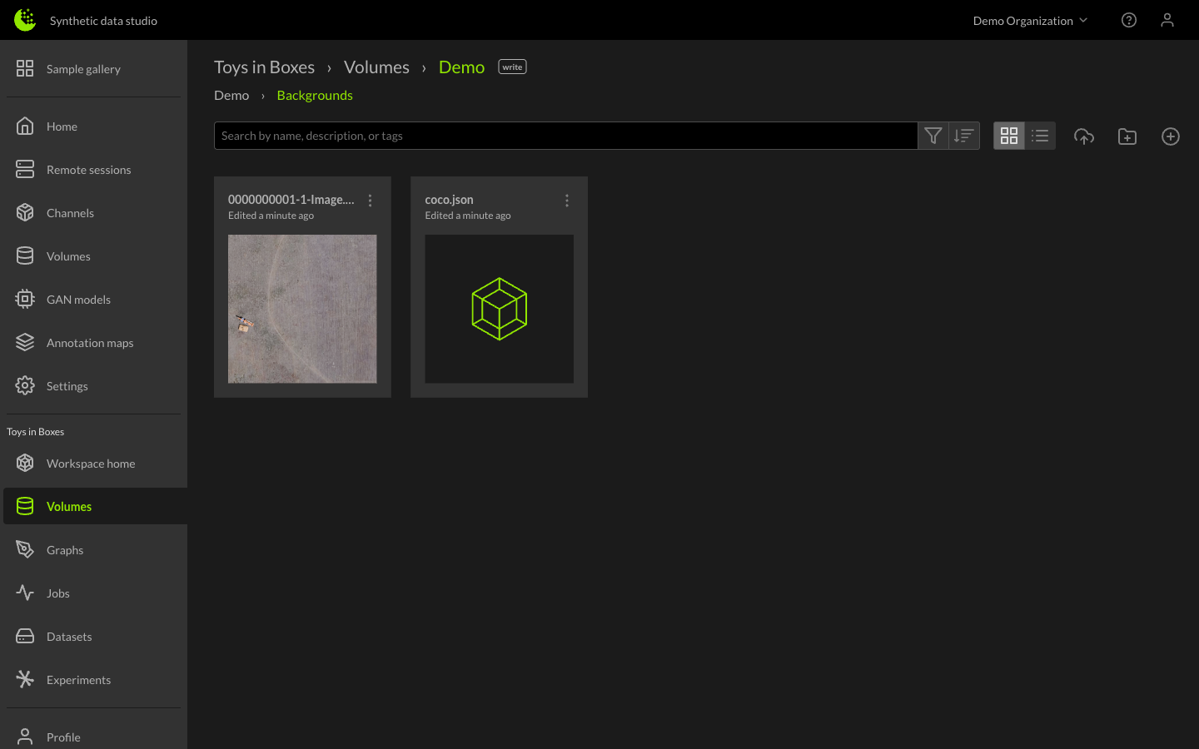
Task: Switch to list view
Action: (1040, 136)
